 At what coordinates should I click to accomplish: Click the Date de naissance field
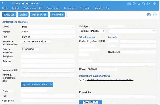pyautogui.click(x=30, y=49)
